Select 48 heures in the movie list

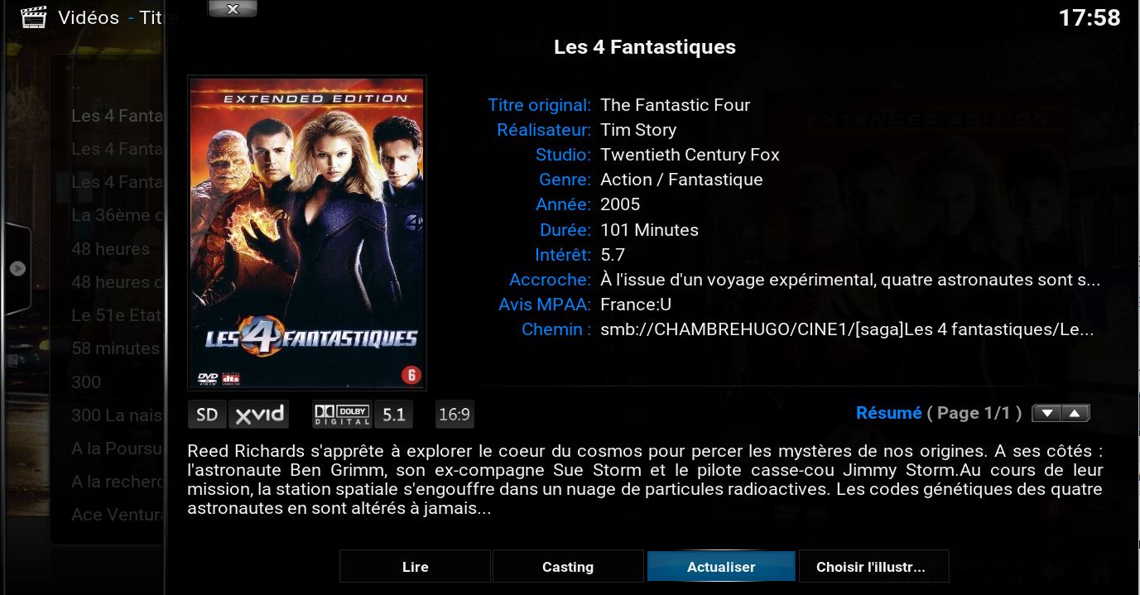point(111,249)
